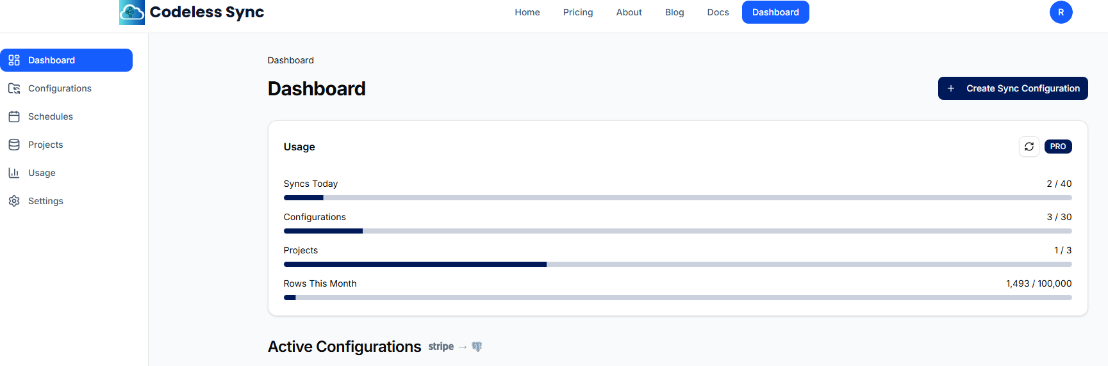This screenshot has height=366, width=1108.
Task: Click the PRO plan badge
Action: [1058, 147]
